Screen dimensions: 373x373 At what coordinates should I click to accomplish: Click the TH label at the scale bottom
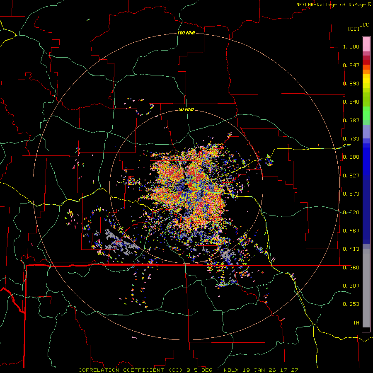point(356,323)
